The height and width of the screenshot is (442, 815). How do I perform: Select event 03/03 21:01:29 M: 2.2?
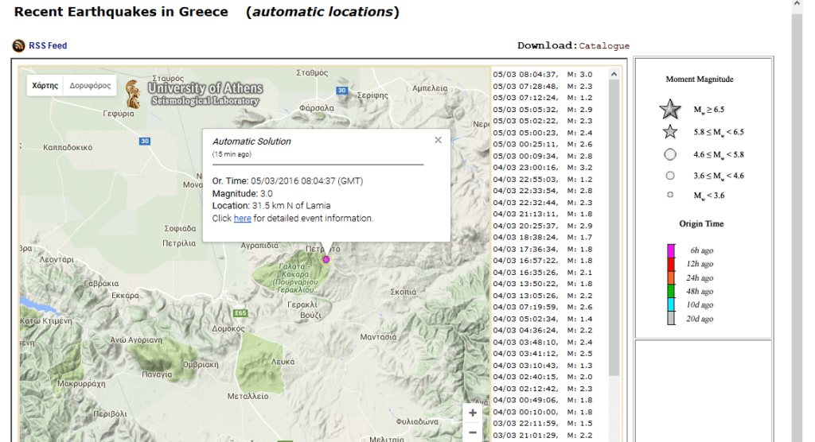[543, 436]
